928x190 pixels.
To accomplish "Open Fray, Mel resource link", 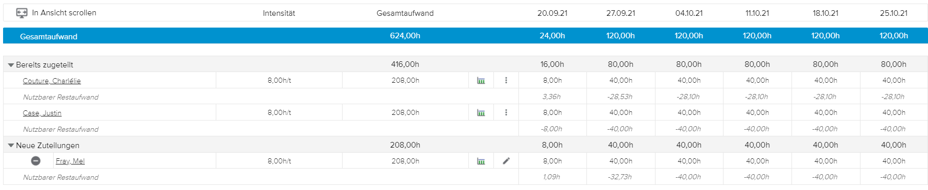I will [70, 161].
